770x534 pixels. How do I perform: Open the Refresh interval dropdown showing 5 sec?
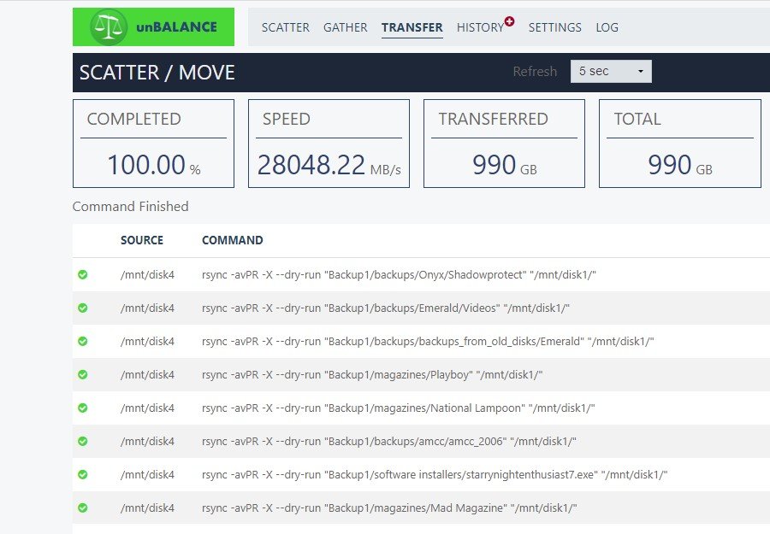tap(611, 72)
